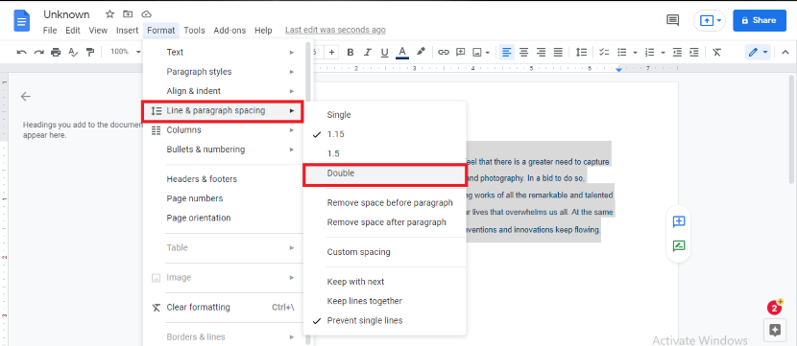The width and height of the screenshot is (797, 346).
Task: Expand Paragraph styles submenu
Action: [224, 72]
